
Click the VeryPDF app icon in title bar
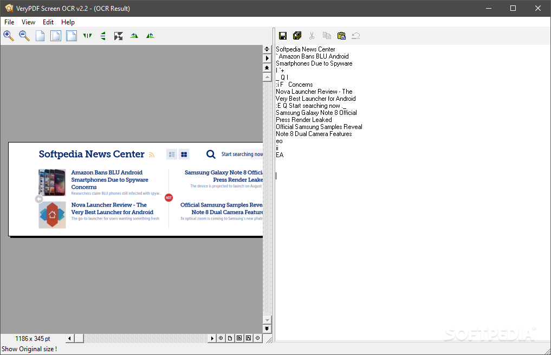[9, 8]
